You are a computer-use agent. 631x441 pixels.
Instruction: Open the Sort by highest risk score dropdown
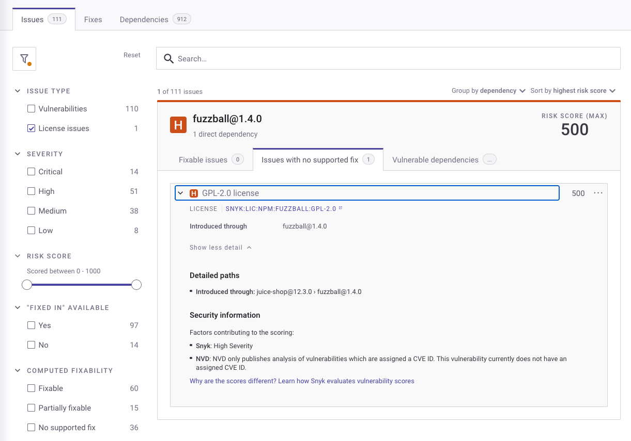point(573,91)
